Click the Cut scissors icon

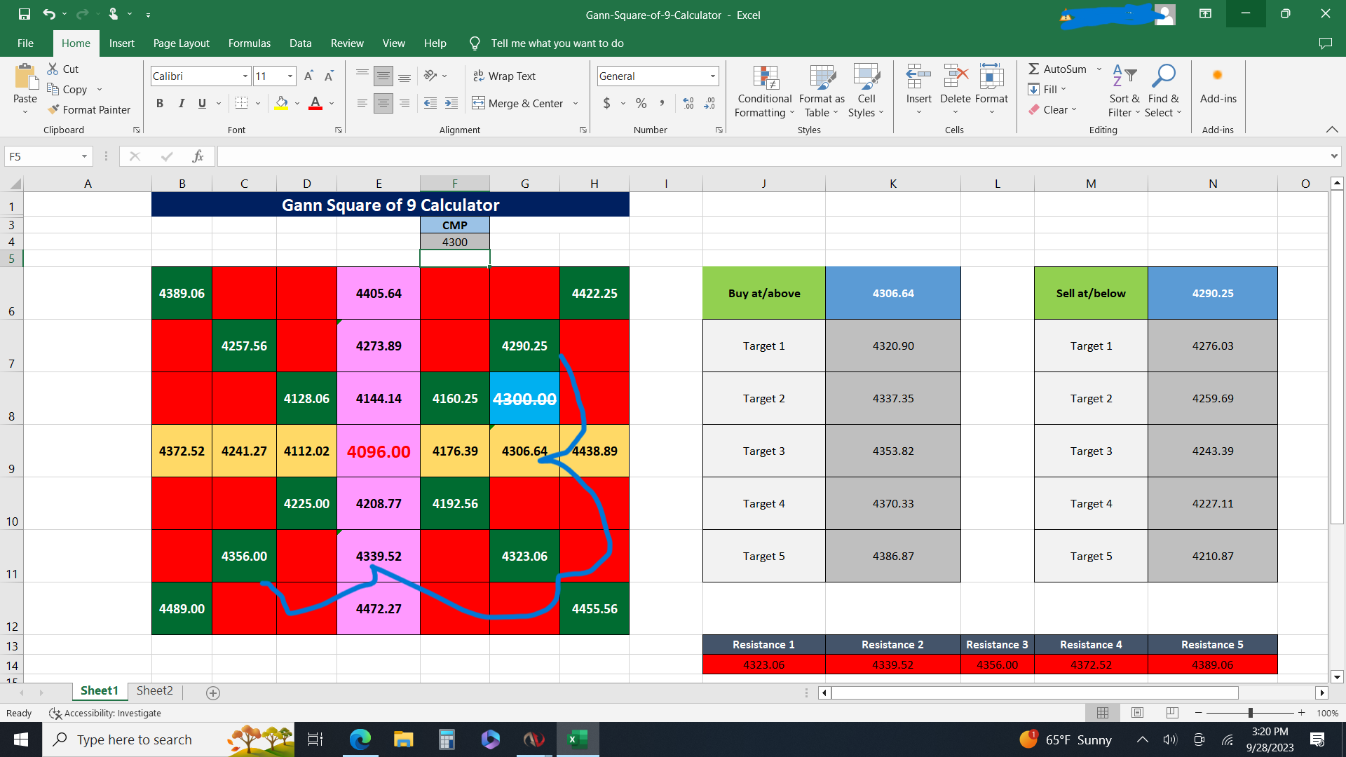pyautogui.click(x=53, y=69)
